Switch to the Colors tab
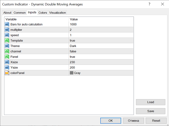Viewport: 169px width, 126px height. coord(43,13)
